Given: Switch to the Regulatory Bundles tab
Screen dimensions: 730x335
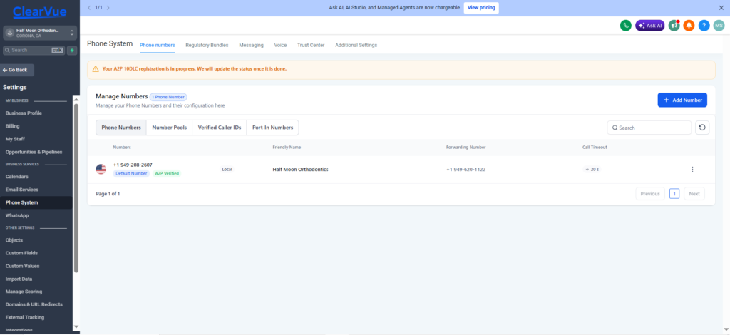Looking at the screenshot, I should click(207, 45).
